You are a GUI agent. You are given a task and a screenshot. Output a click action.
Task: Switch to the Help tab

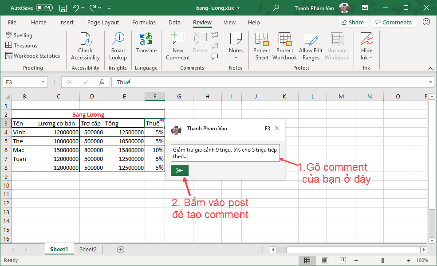[254, 22]
